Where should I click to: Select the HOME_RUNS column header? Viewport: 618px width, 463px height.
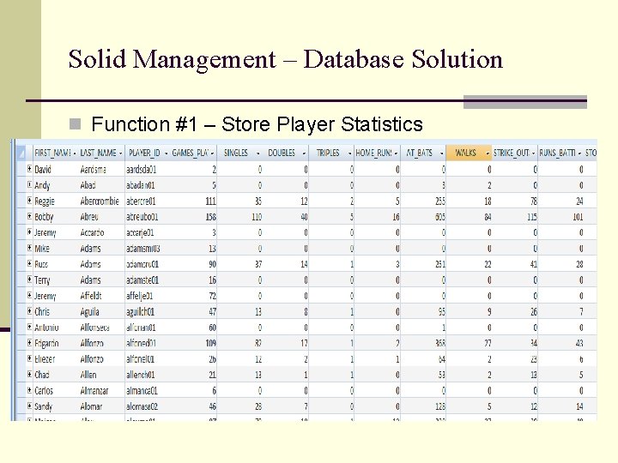click(x=377, y=153)
